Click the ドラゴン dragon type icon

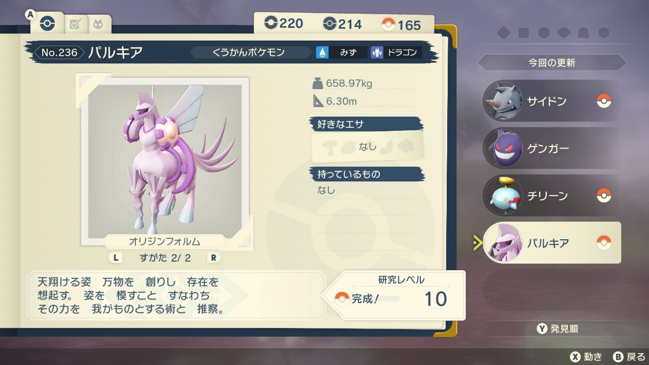pyautogui.click(x=377, y=52)
